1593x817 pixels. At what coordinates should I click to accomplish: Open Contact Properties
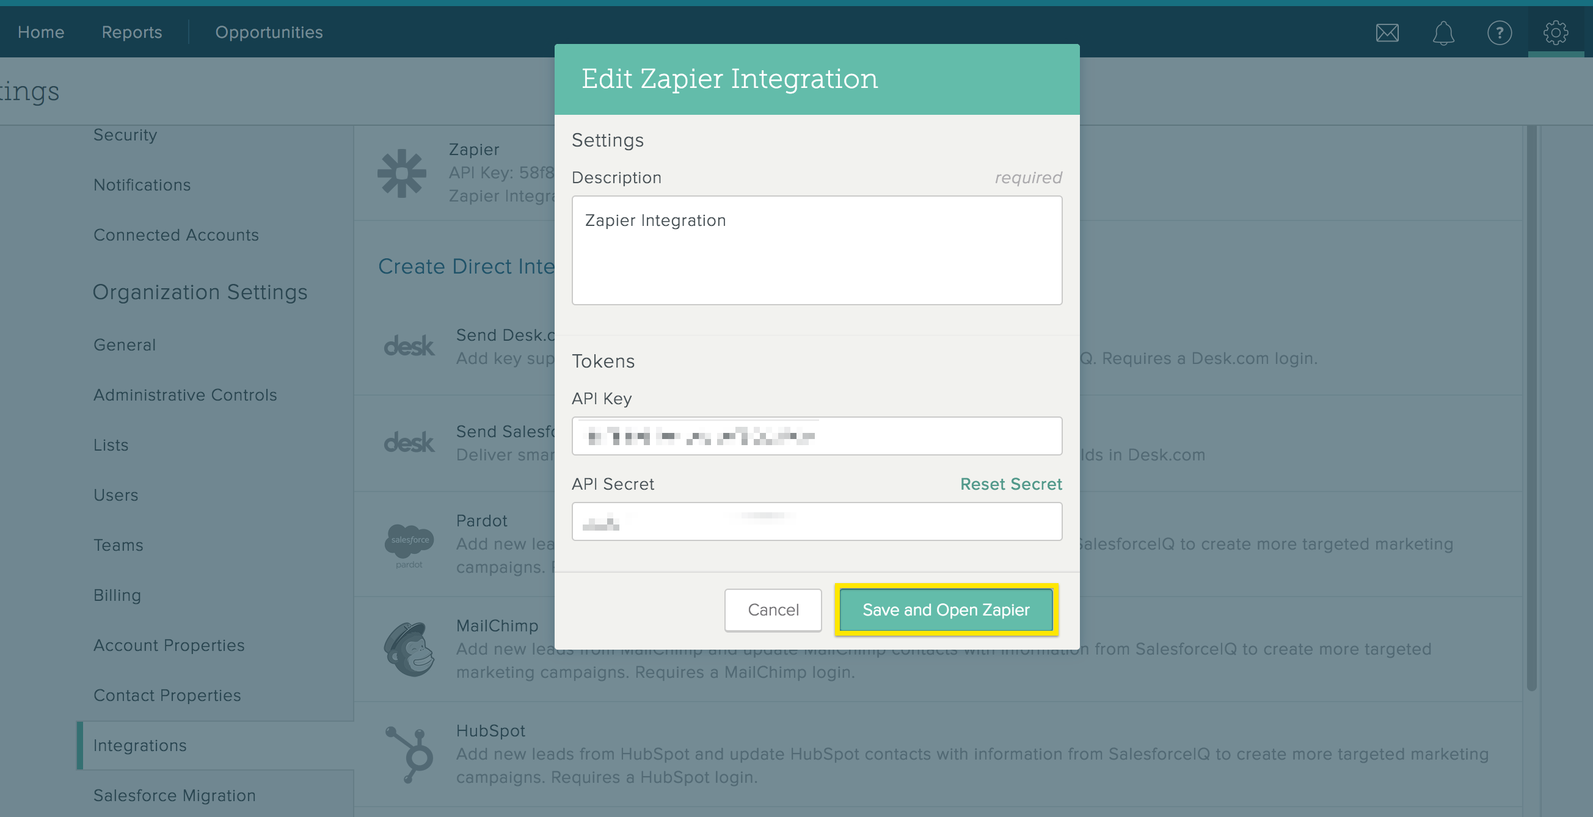(167, 695)
